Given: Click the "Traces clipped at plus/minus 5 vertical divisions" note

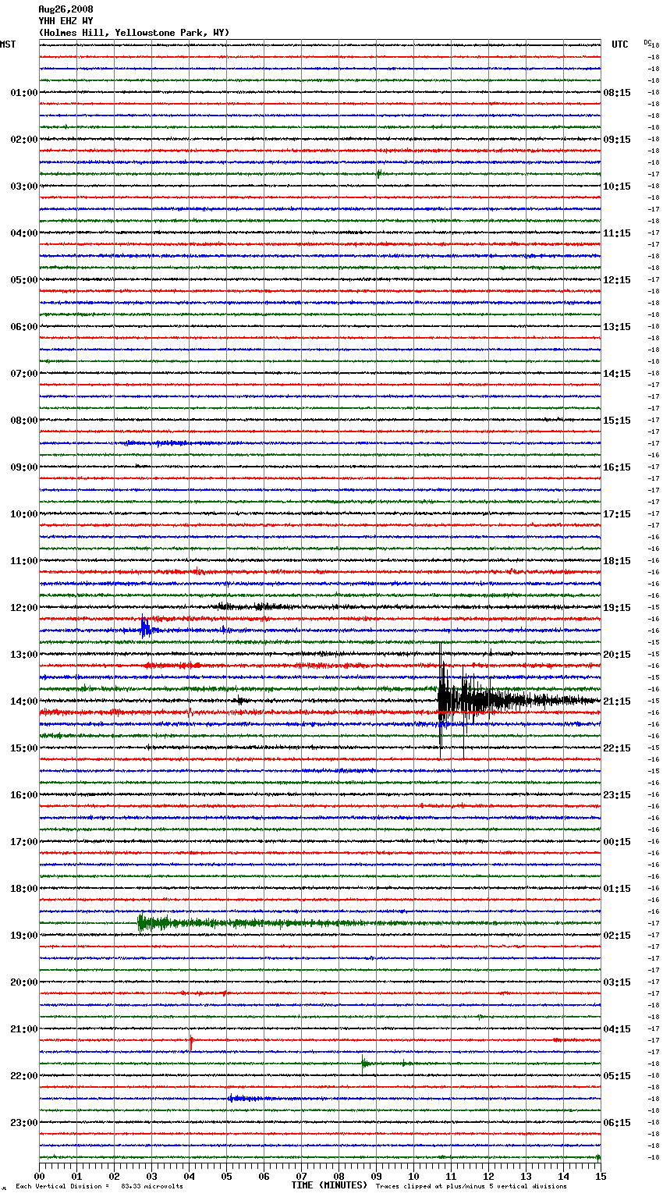Looking at the screenshot, I should click(471, 1186).
